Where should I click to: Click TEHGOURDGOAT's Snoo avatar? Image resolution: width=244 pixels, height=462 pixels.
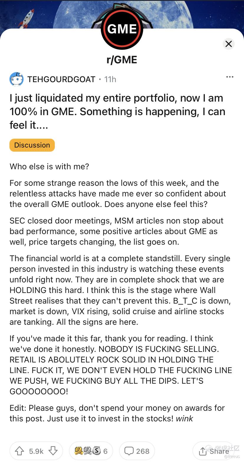(17, 79)
